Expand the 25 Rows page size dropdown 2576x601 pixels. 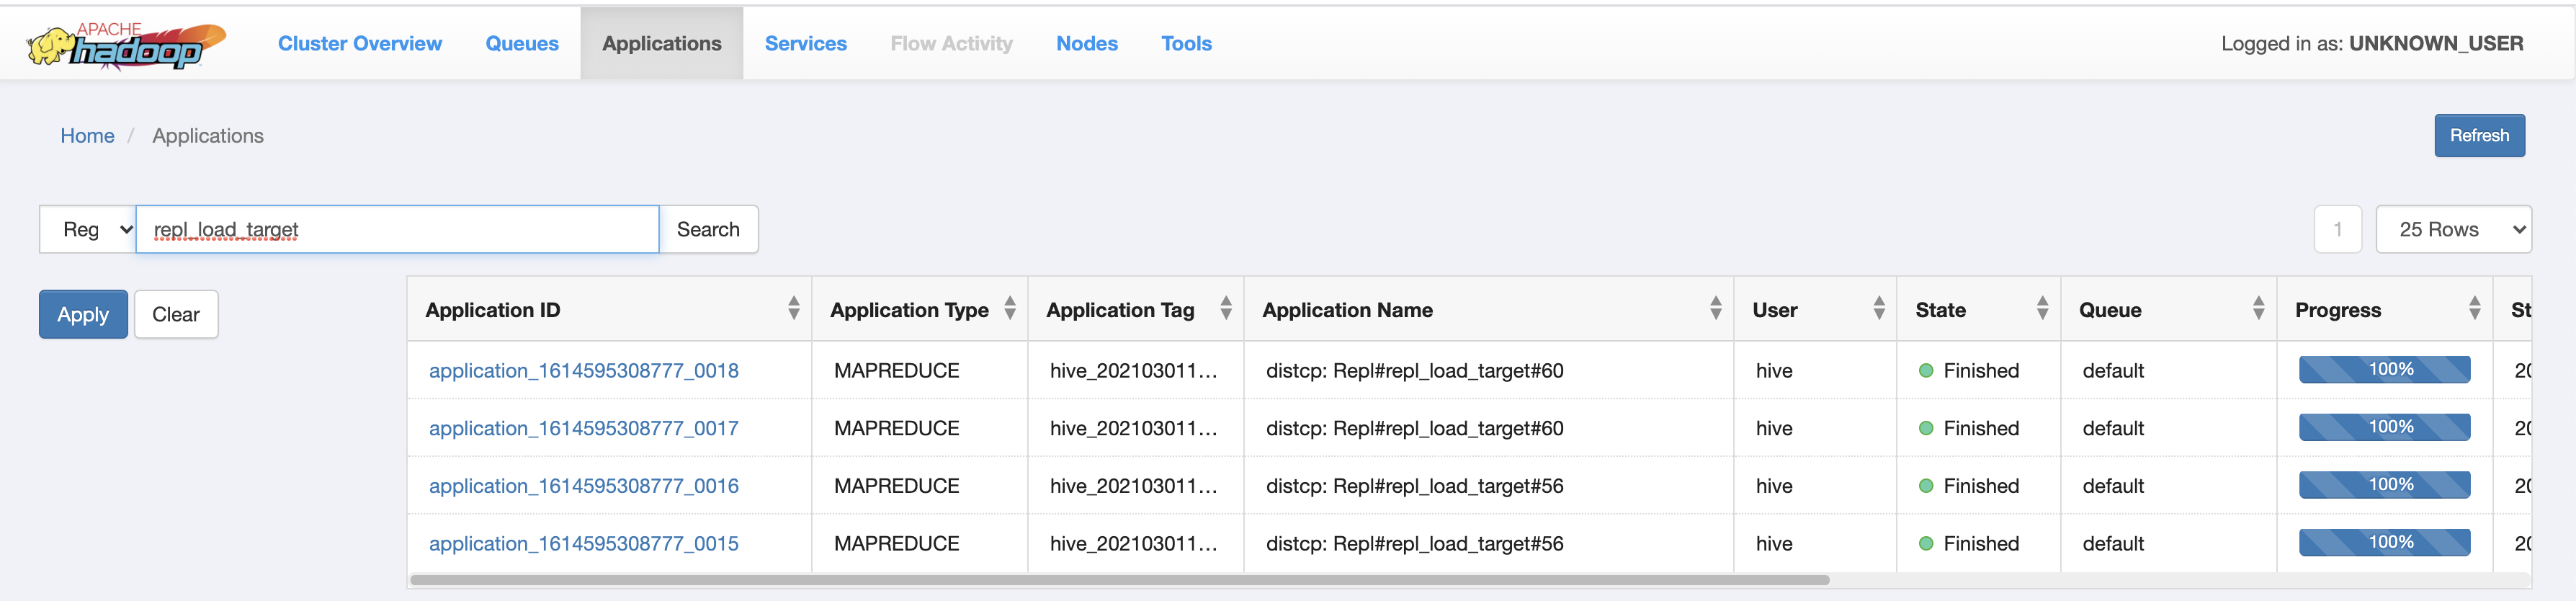click(x=2452, y=230)
